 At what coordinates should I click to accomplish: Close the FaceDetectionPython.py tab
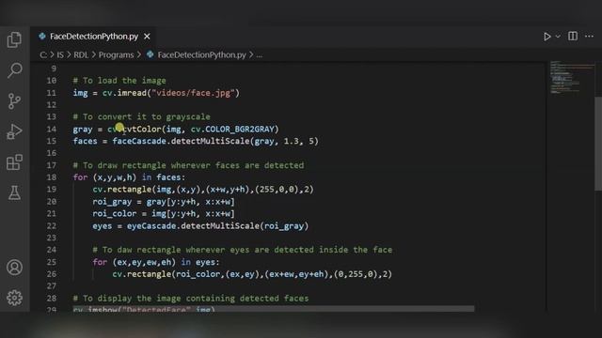click(x=147, y=37)
